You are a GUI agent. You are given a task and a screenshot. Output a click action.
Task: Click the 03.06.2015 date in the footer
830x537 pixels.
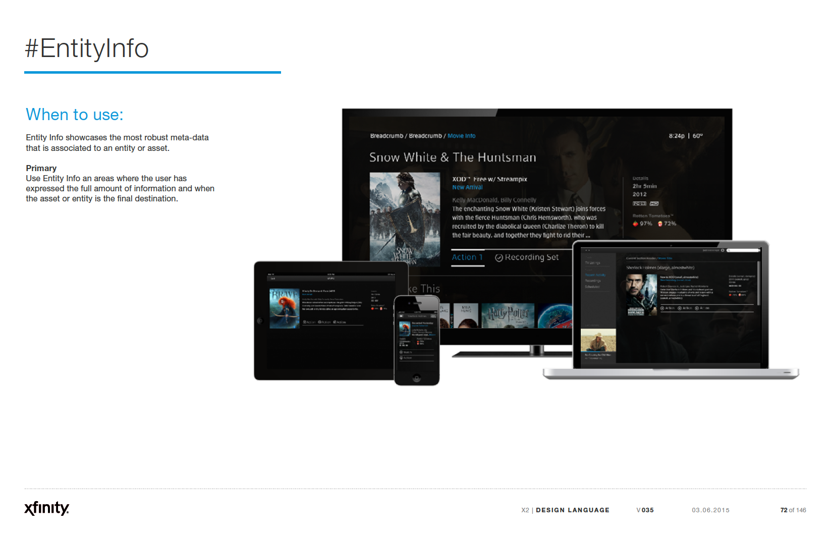point(711,510)
